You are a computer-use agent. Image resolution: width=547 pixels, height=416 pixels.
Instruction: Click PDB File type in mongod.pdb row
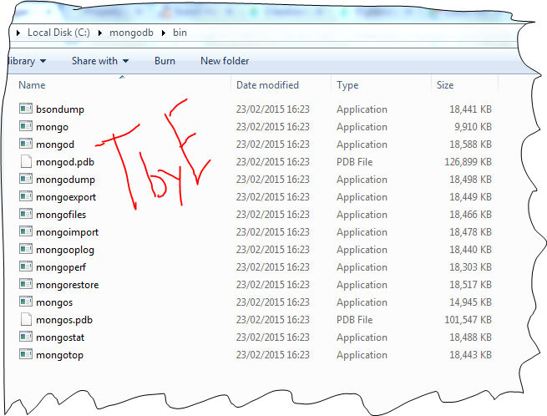(354, 161)
